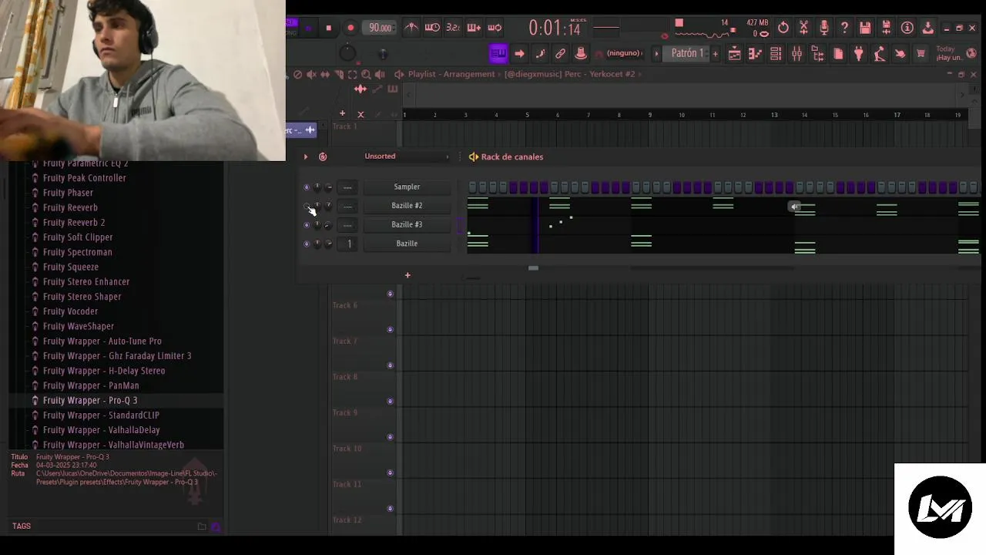Image resolution: width=986 pixels, height=555 pixels.
Task: Open the Patrón 1 pattern selector
Action: 687,53
